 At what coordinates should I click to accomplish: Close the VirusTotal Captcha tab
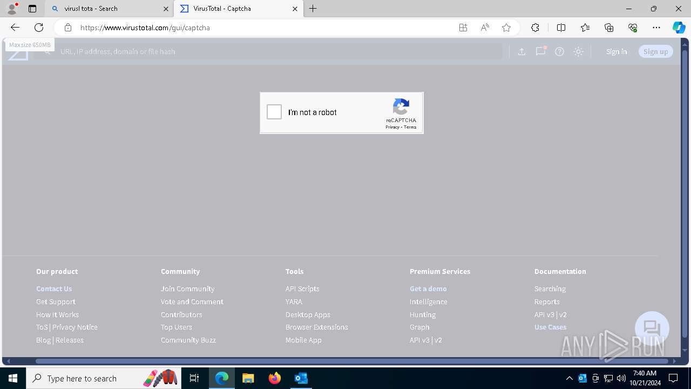point(295,9)
